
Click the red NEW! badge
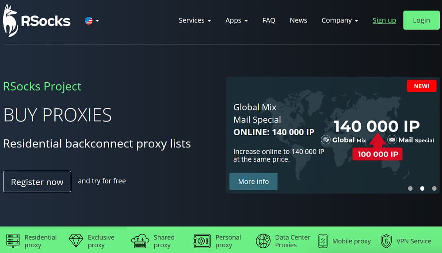pos(421,86)
